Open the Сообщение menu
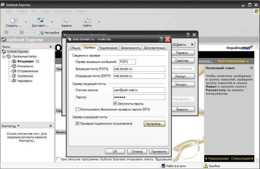This screenshot has width=260, height=169. (x=63, y=11)
